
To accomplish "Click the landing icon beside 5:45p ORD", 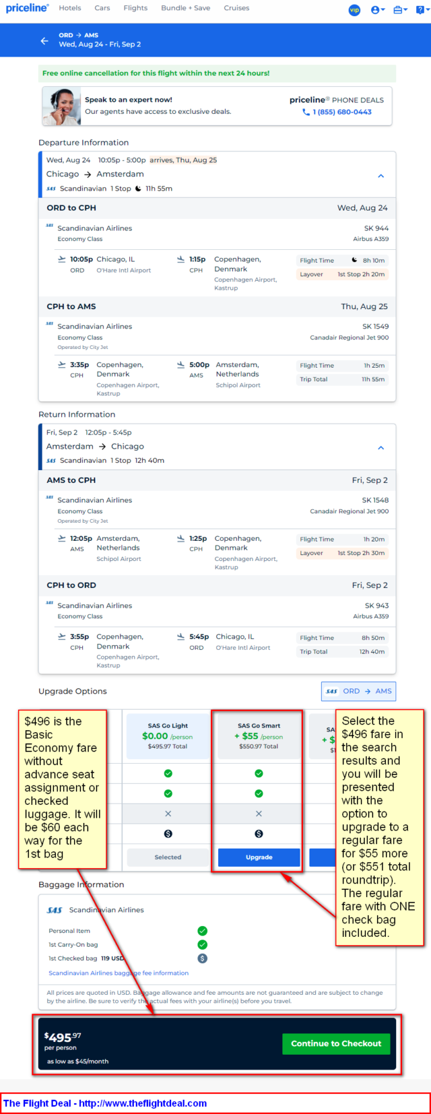I will [x=181, y=637].
